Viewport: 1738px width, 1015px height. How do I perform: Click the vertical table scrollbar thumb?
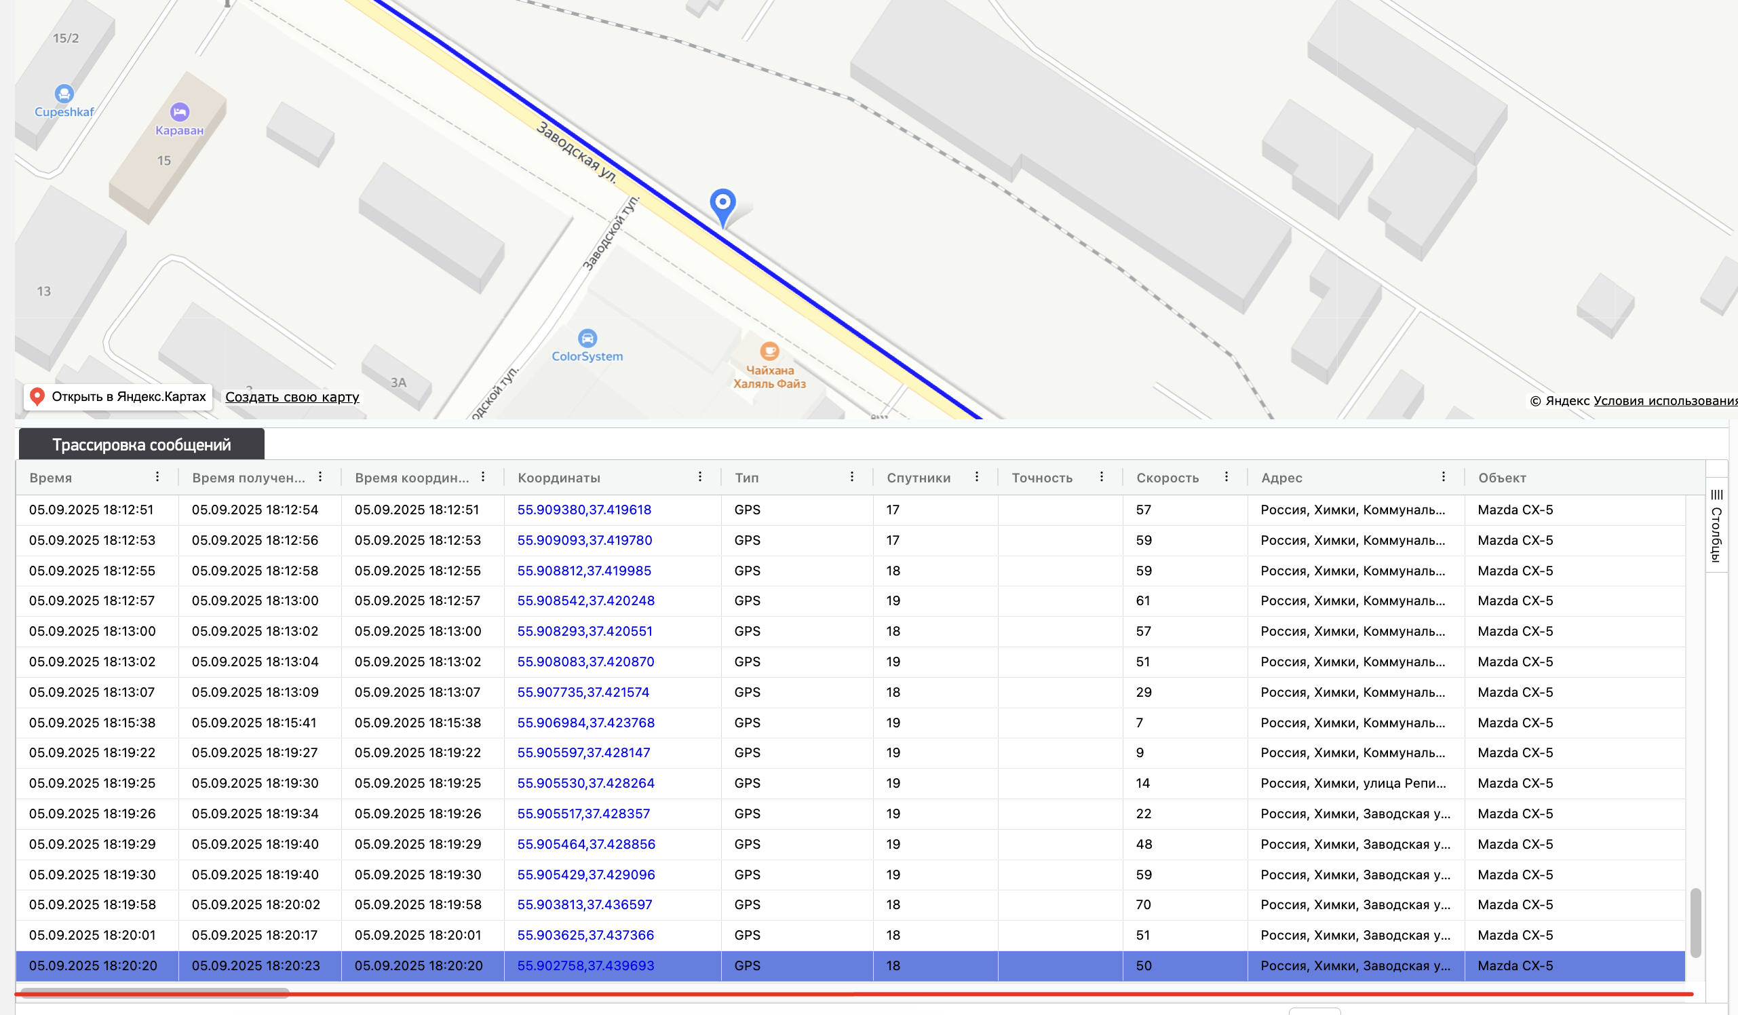(1695, 923)
